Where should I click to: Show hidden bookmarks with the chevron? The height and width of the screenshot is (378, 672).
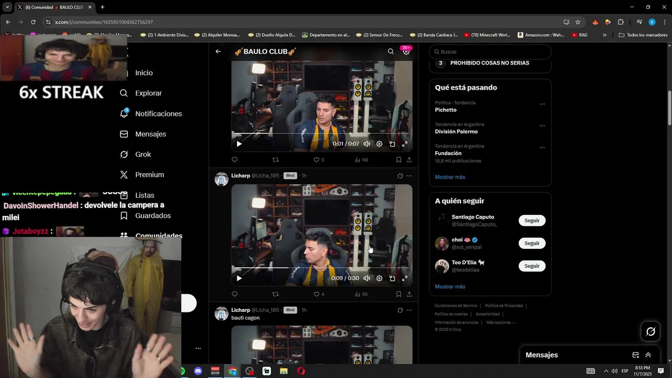[x=605, y=35]
